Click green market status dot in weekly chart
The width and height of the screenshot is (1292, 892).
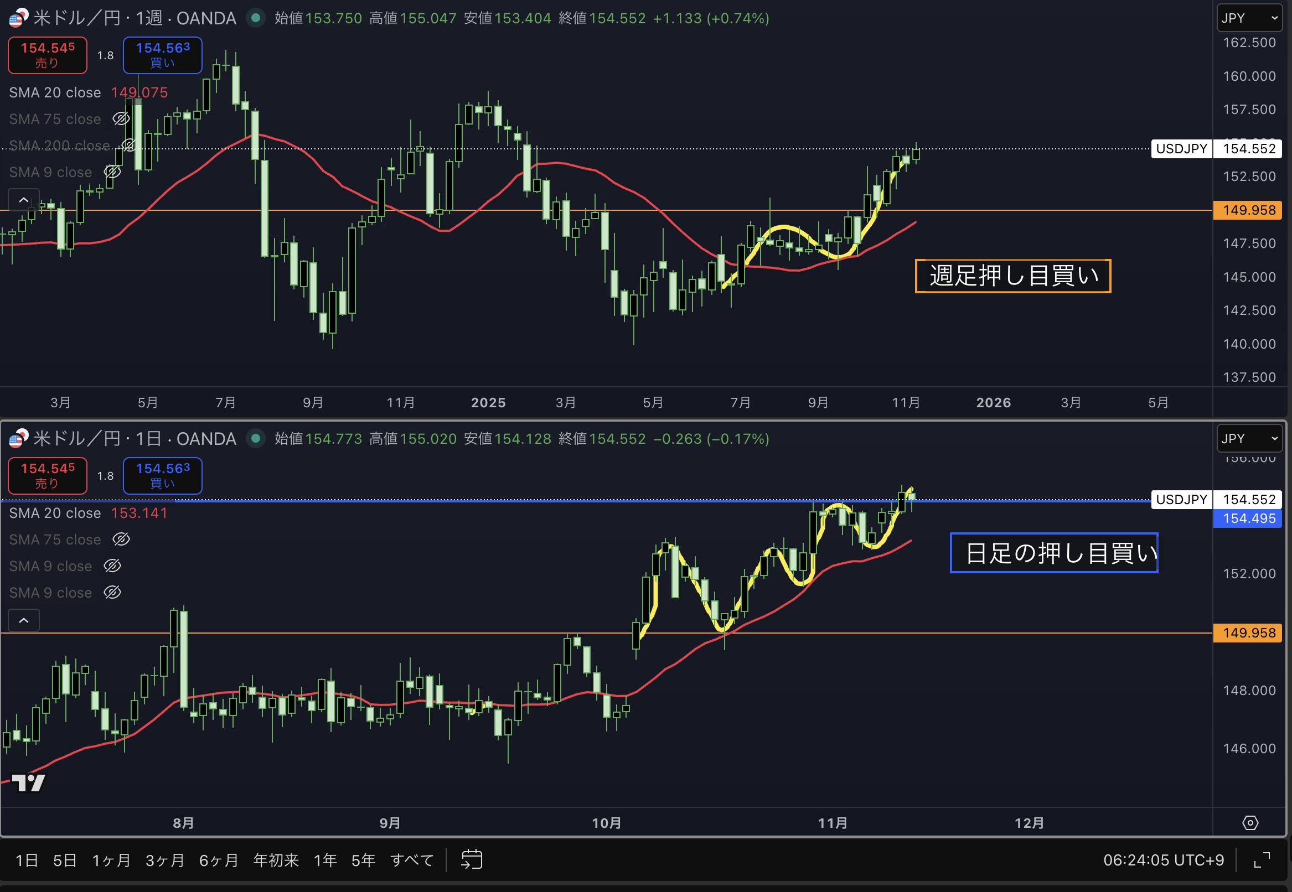[256, 18]
